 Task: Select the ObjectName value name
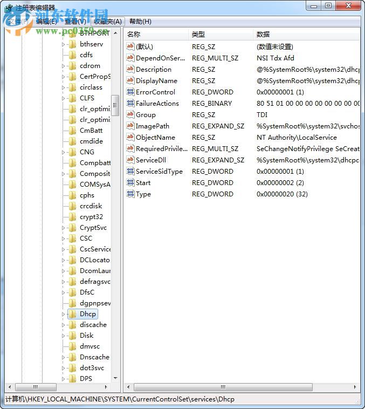[x=155, y=137]
